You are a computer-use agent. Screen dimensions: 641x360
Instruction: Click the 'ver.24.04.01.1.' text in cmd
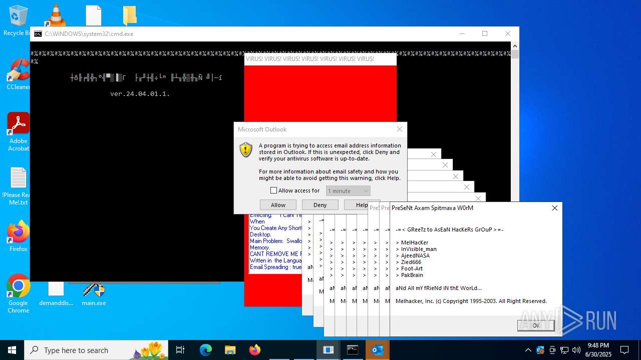click(x=140, y=93)
